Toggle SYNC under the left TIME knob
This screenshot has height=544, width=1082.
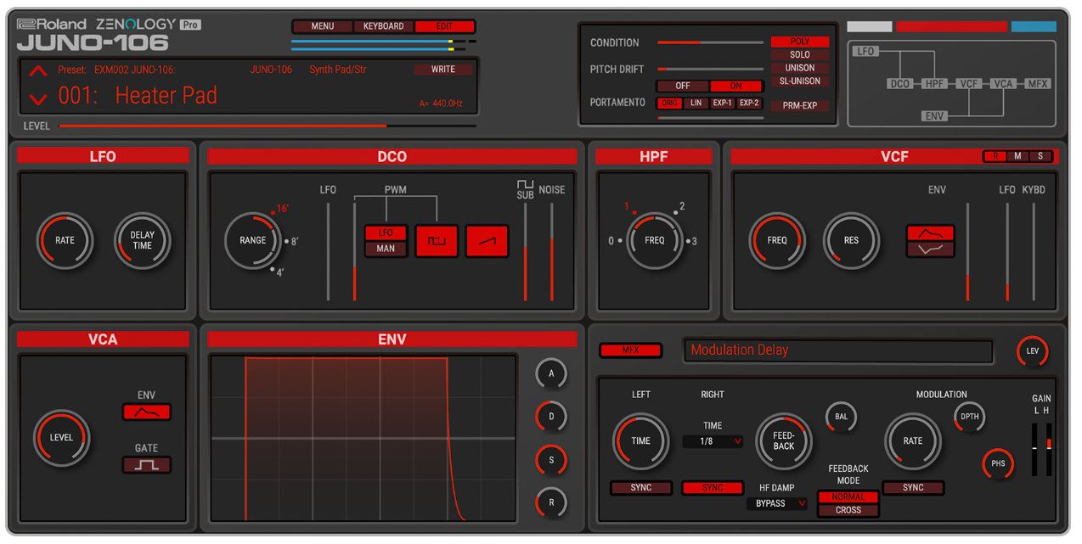coord(641,488)
